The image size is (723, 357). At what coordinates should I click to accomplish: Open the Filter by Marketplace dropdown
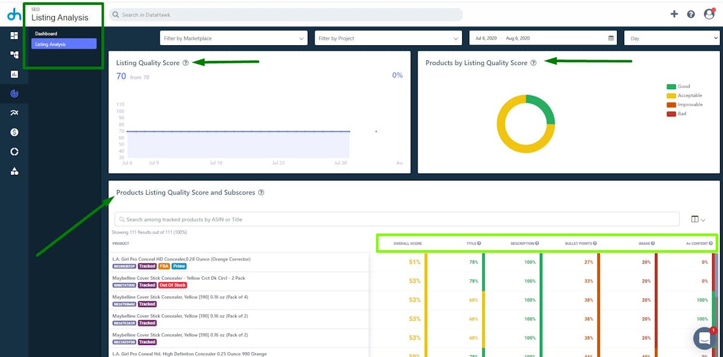click(x=234, y=38)
